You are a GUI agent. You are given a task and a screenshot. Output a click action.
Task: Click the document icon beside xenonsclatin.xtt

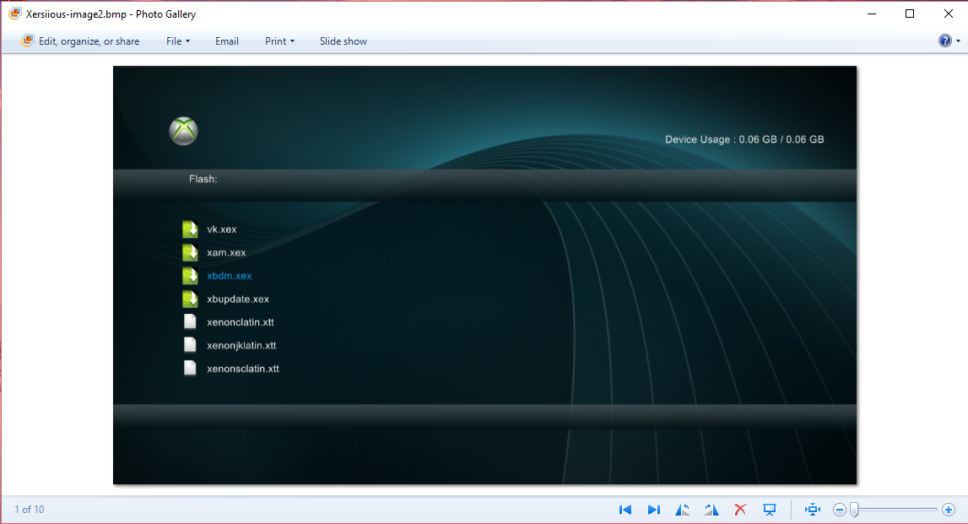click(190, 369)
